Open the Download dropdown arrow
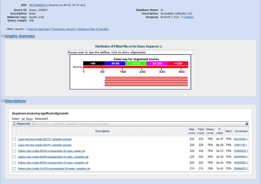This screenshot has height=184, width=261. [50, 124]
